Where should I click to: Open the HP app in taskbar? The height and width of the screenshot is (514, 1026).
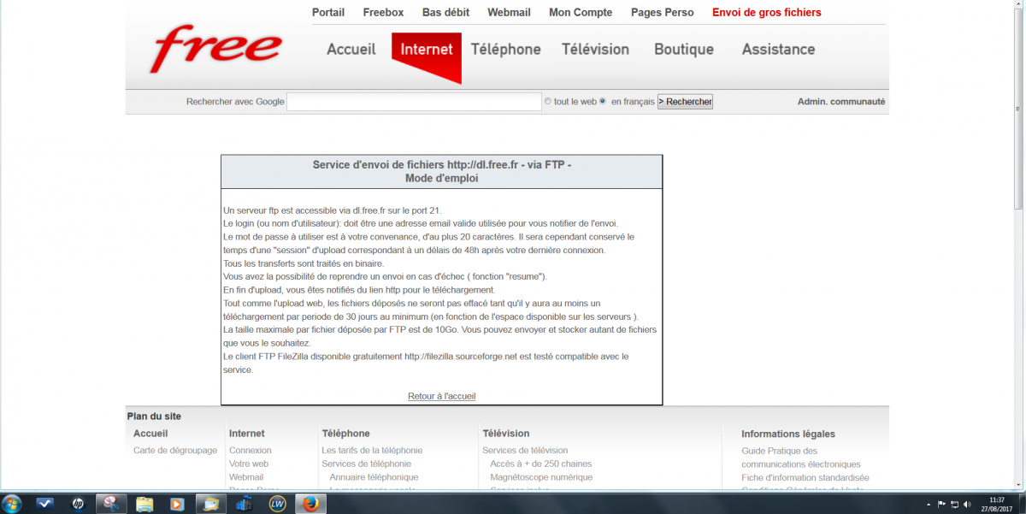pos(78,503)
